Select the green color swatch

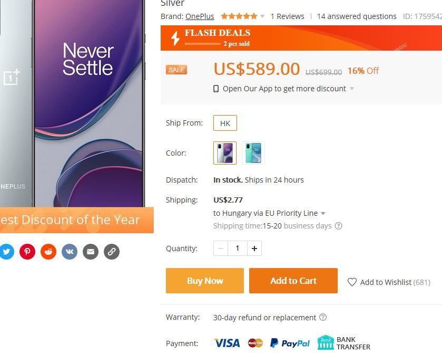pyautogui.click(x=253, y=153)
